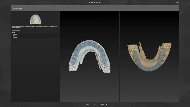
Task: Click the drag handles instruction text
Action: coord(34,27)
